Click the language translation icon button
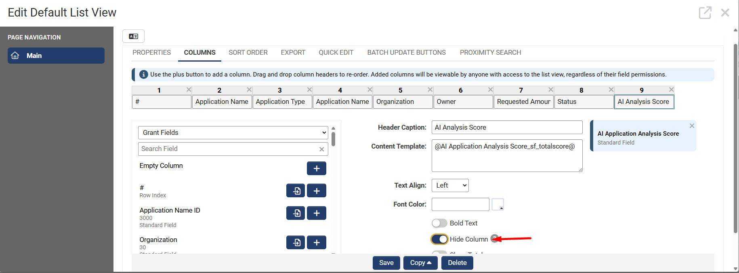Screen dimensions: 739x273 pos(134,36)
